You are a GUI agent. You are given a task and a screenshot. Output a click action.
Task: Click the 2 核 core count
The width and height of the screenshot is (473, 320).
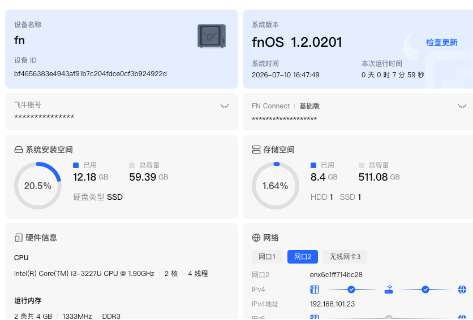[x=171, y=274]
